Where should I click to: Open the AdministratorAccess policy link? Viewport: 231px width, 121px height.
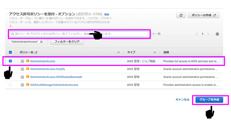tap(42, 61)
